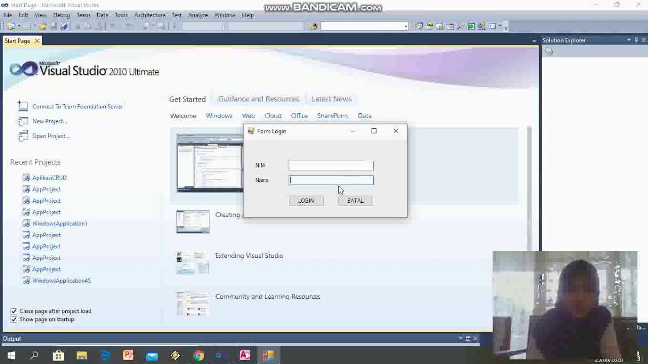Image resolution: width=648 pixels, height=364 pixels.
Task: Click the LOGIN button in Form Login
Action: (x=306, y=201)
